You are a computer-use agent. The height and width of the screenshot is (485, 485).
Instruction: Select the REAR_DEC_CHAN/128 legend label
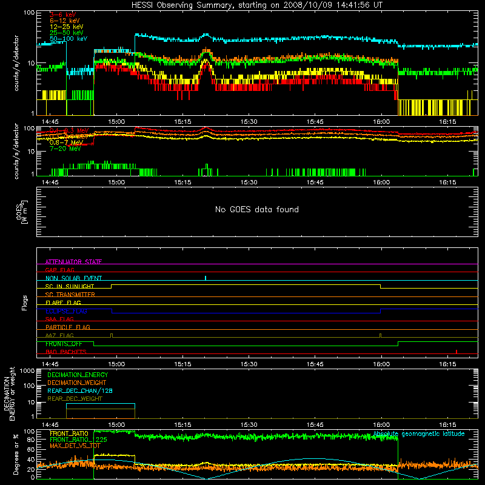click(x=80, y=390)
